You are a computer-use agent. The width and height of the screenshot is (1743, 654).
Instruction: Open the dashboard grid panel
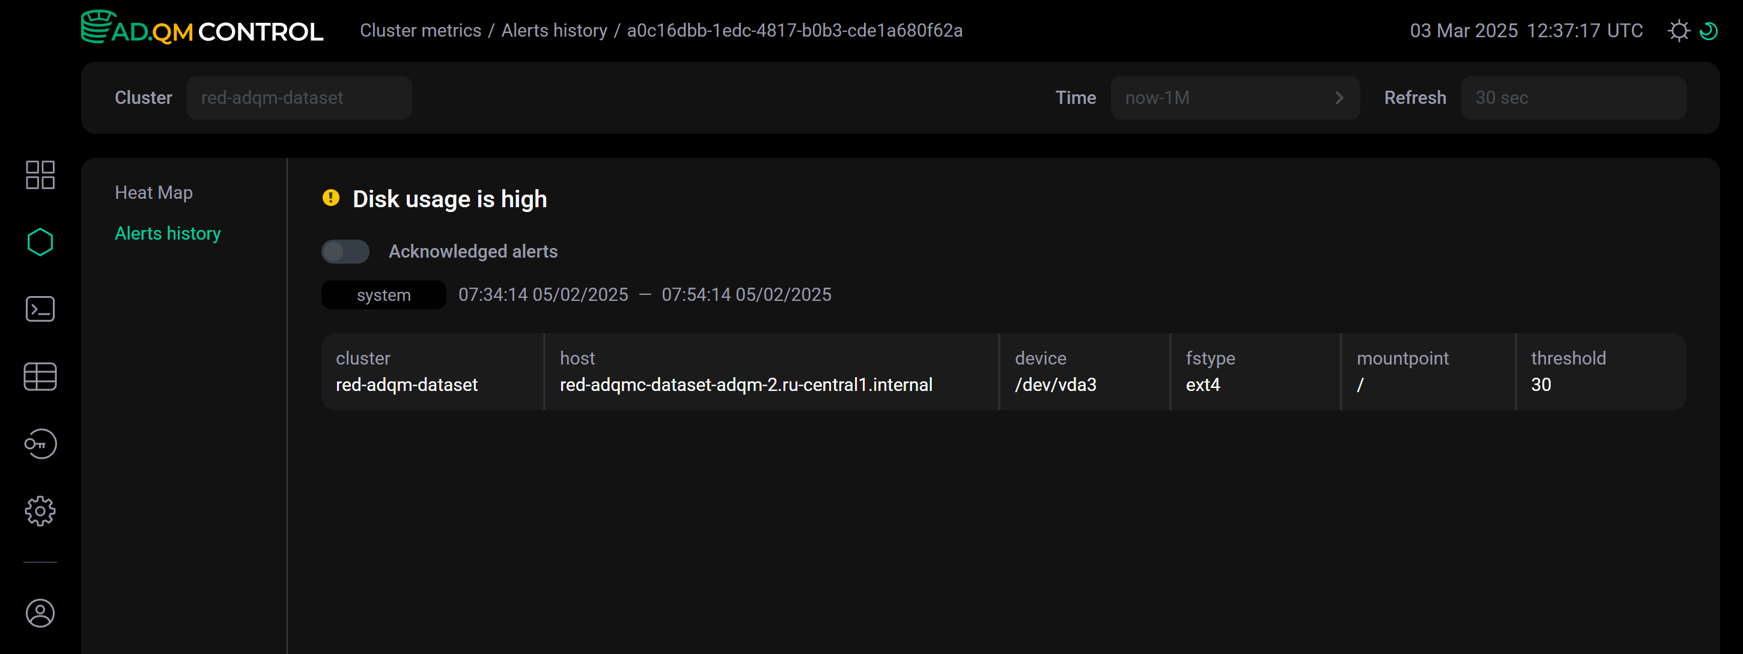tap(40, 175)
